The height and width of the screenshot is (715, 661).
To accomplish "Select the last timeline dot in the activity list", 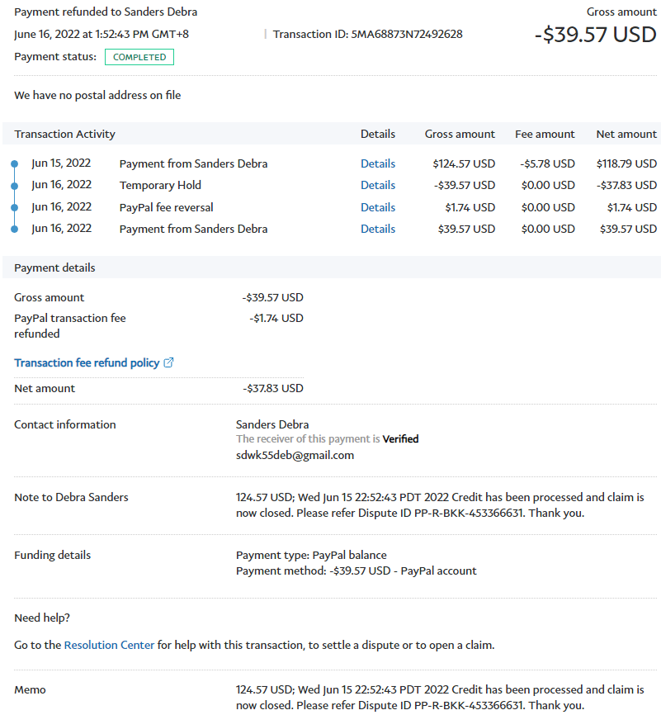I will tap(14, 229).
